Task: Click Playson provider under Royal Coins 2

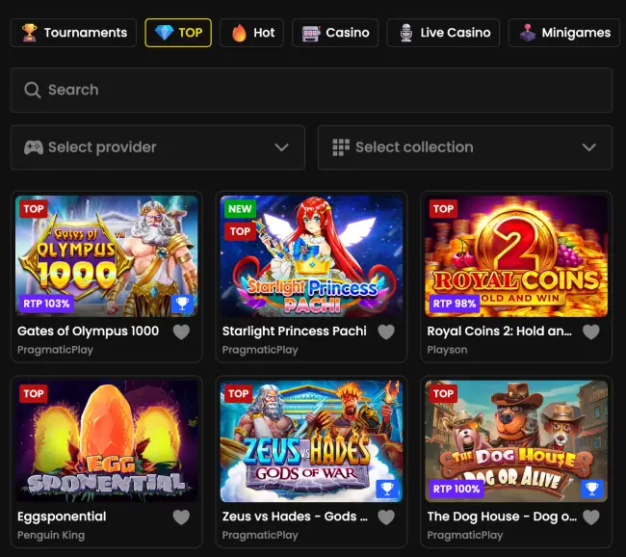Action: tap(447, 350)
